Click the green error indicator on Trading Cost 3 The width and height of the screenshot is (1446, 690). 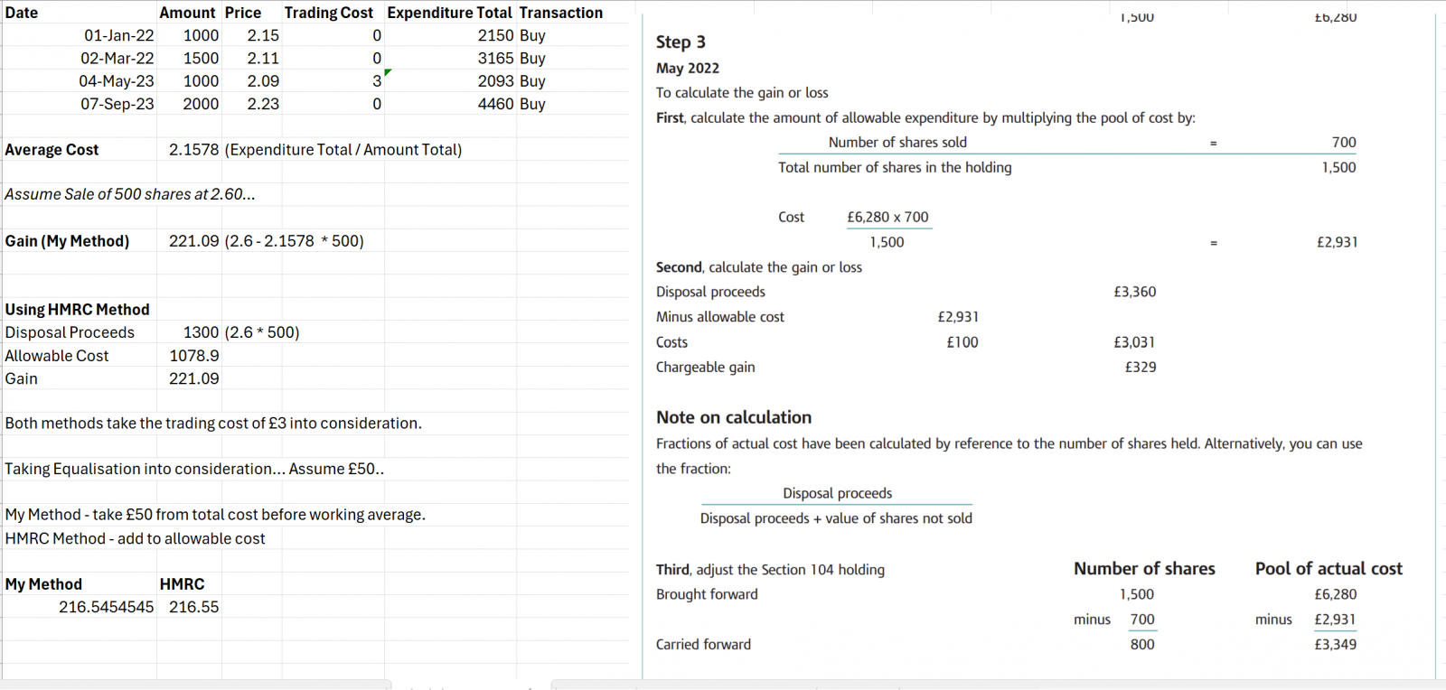388,72
